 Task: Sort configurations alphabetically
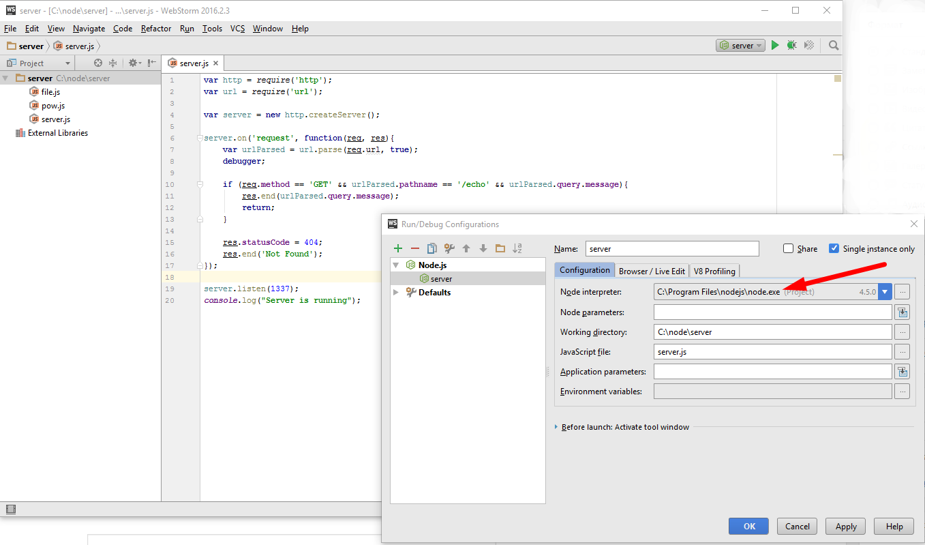coord(517,248)
